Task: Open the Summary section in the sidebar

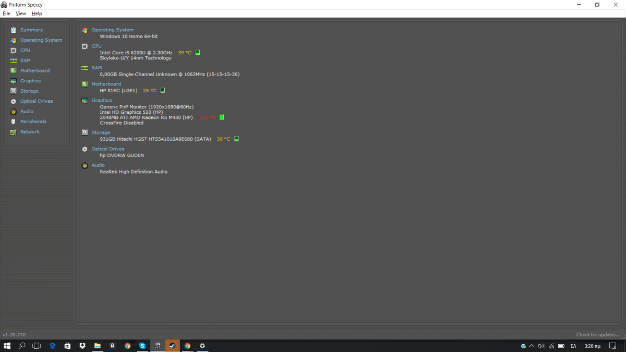Action: pos(31,30)
